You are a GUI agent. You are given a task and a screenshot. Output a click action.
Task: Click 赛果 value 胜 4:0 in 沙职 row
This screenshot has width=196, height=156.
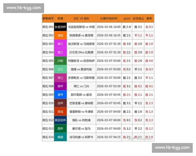tap(149, 61)
